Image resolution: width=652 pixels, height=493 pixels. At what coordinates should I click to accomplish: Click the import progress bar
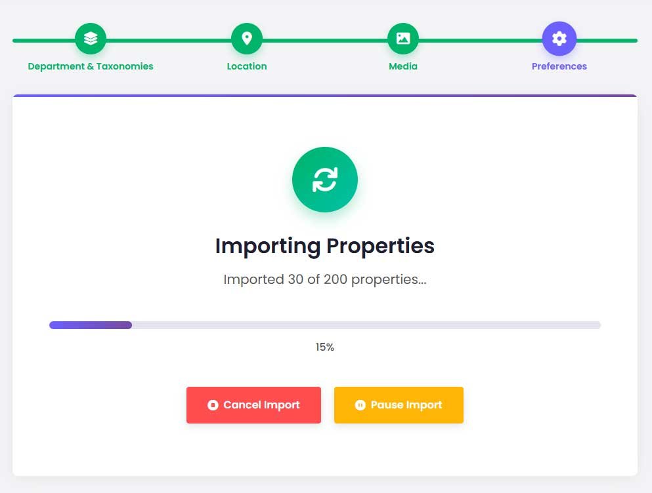(x=324, y=325)
